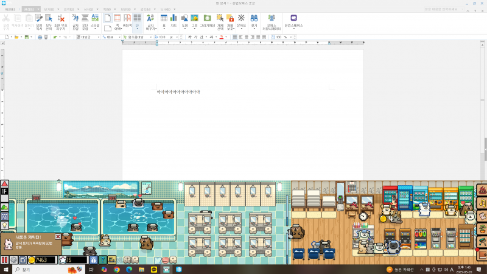Toggle center paragraph alignment
The width and height of the screenshot is (487, 274).
click(247, 37)
